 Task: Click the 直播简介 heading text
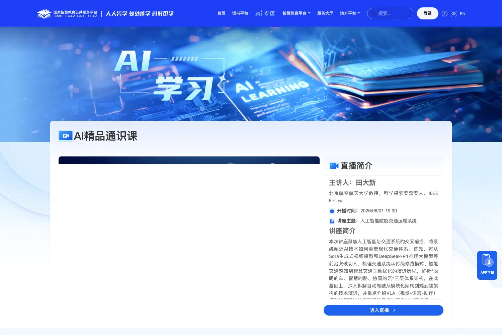pyautogui.click(x=356, y=166)
